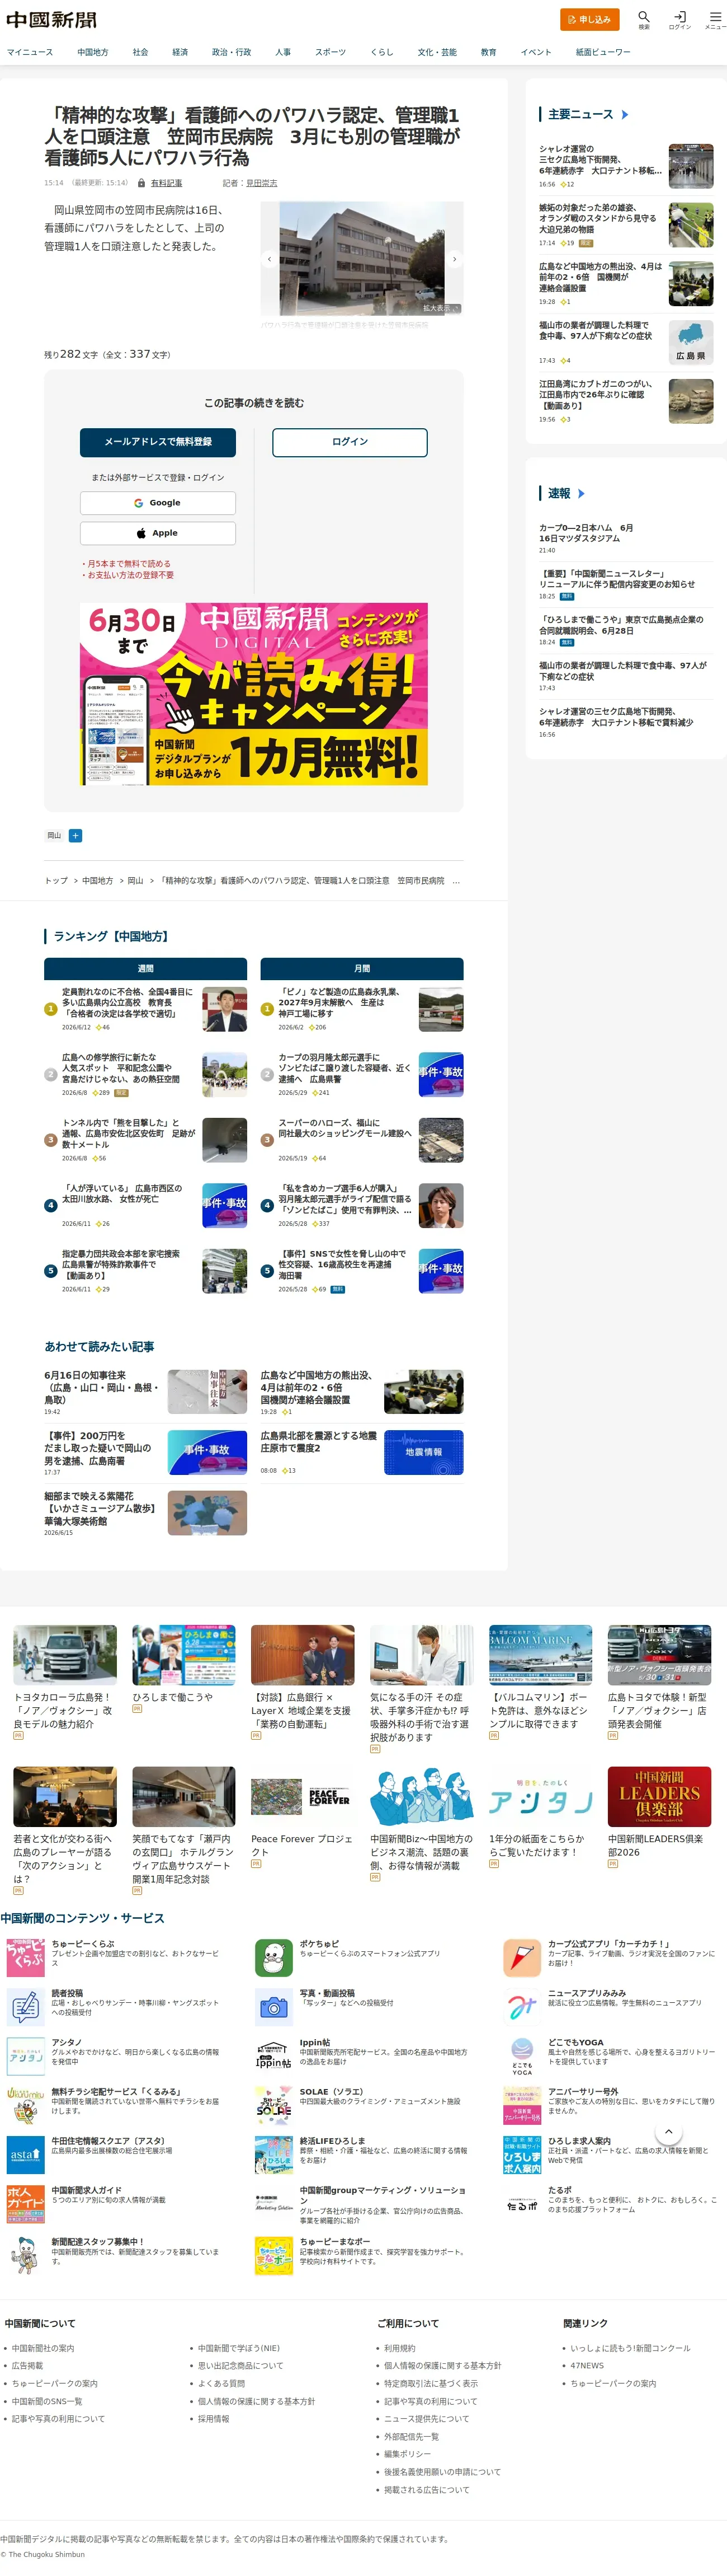Open the 経済 navigation item

pos(180,52)
